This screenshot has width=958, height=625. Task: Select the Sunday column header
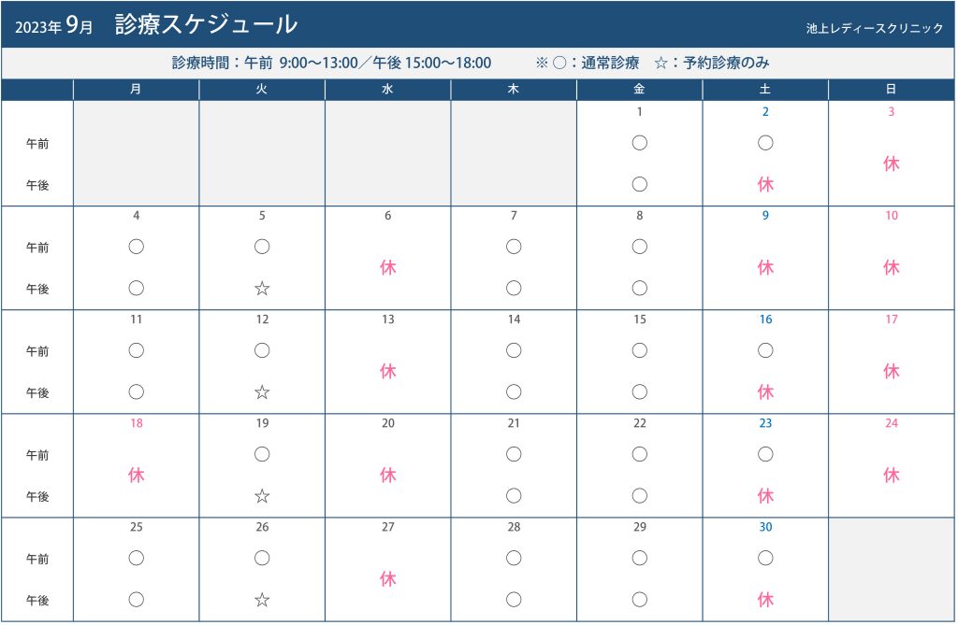point(892,89)
